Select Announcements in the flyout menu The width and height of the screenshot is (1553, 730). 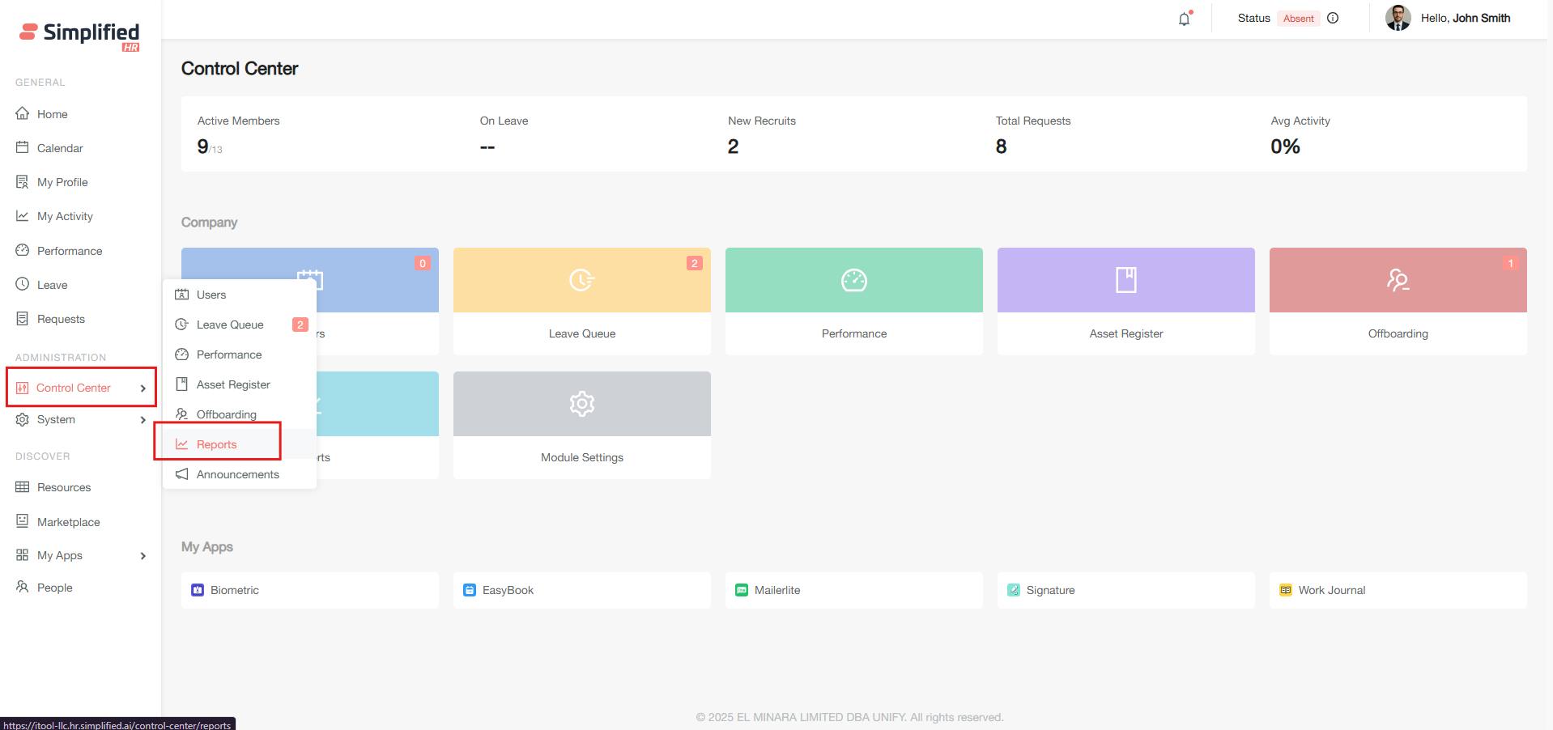coord(237,474)
